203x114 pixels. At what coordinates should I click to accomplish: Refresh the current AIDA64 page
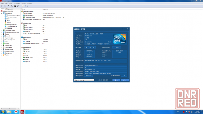tap(12, 6)
